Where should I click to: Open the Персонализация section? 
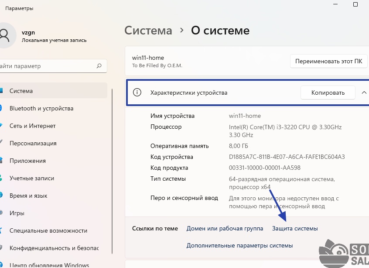[x=53, y=143]
